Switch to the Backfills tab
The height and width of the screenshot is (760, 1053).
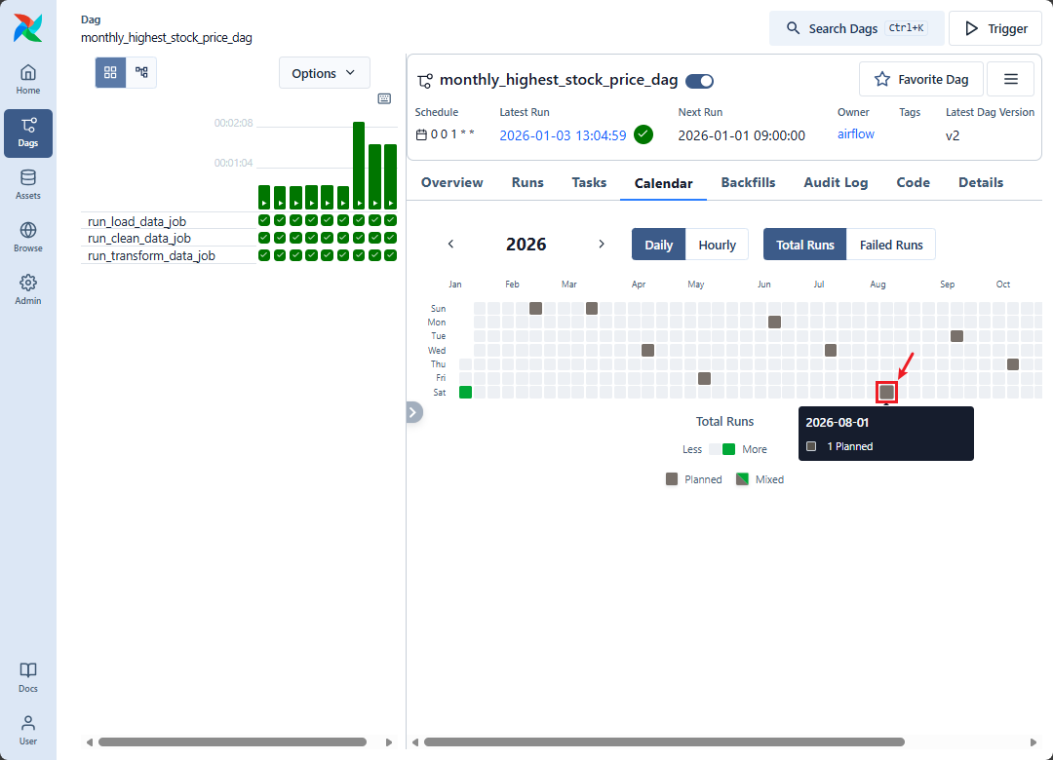pos(748,182)
